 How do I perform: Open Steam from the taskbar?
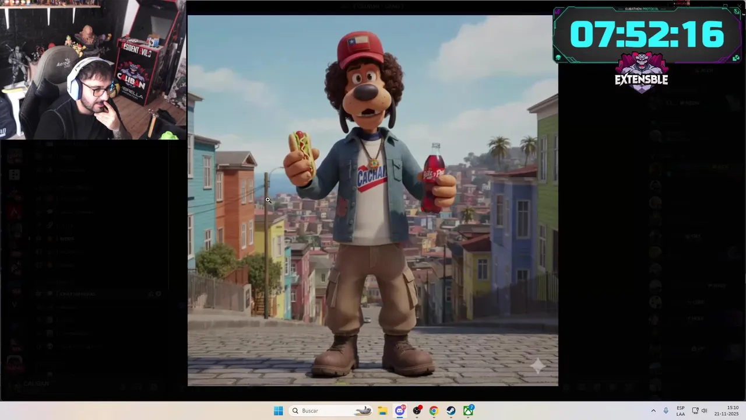click(x=451, y=411)
